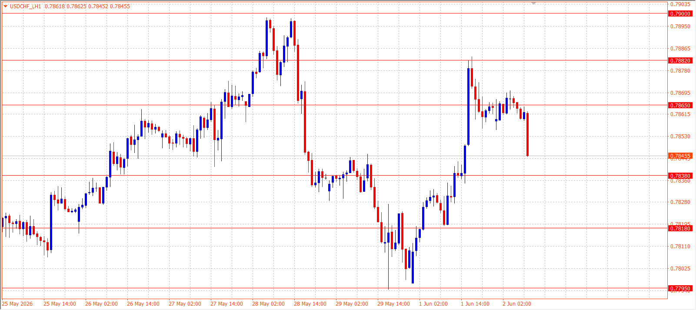
Task: Click the 0.78530 price scale value
Action: click(x=680, y=136)
